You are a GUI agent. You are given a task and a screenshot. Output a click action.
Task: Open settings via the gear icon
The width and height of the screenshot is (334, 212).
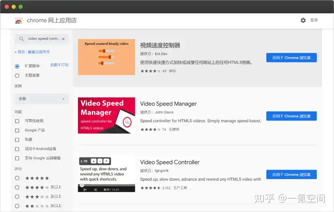[x=303, y=20]
